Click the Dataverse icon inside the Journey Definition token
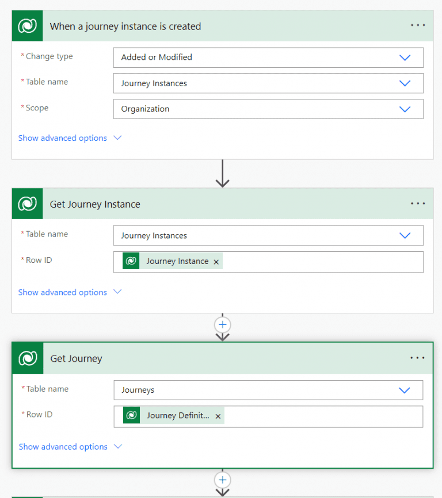 [131, 416]
